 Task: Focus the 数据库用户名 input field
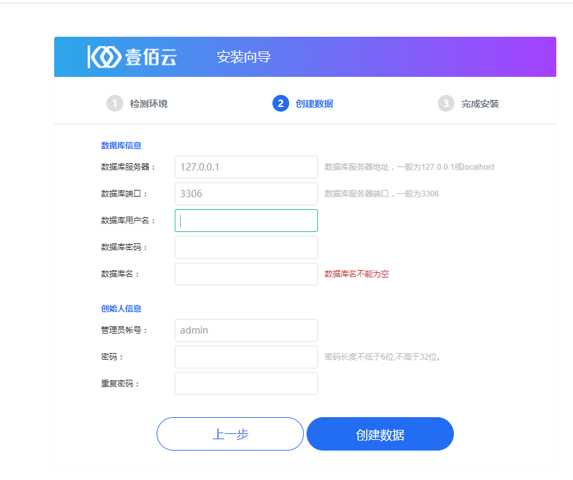click(x=246, y=221)
